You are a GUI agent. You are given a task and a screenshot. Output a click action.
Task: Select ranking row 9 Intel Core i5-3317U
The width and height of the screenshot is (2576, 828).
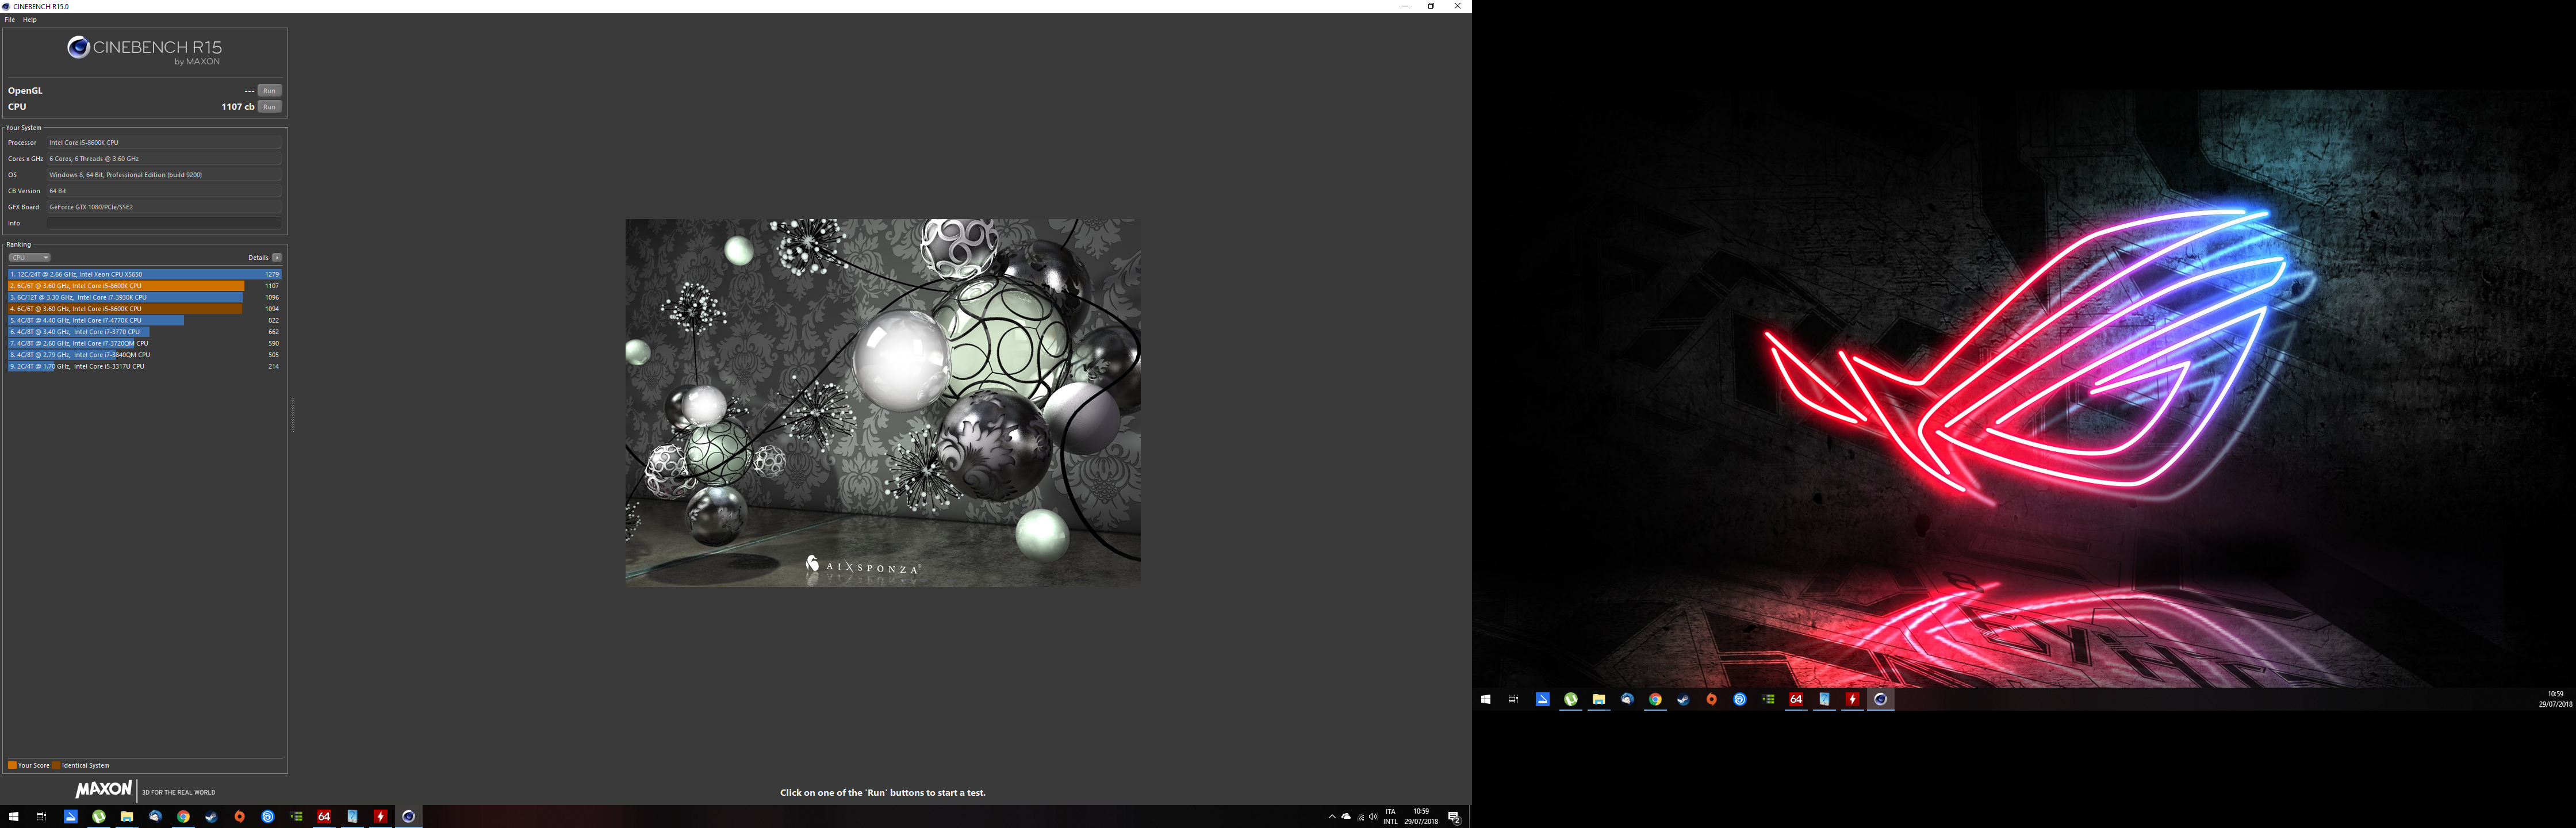[145, 366]
